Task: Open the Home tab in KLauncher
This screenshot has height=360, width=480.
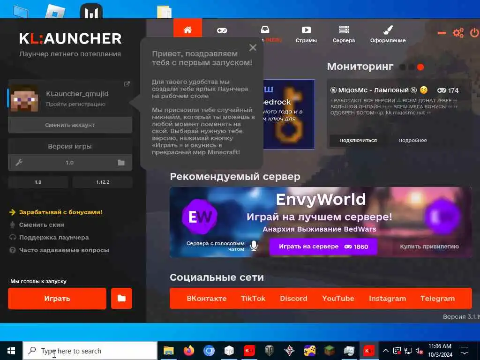Action: click(x=187, y=30)
